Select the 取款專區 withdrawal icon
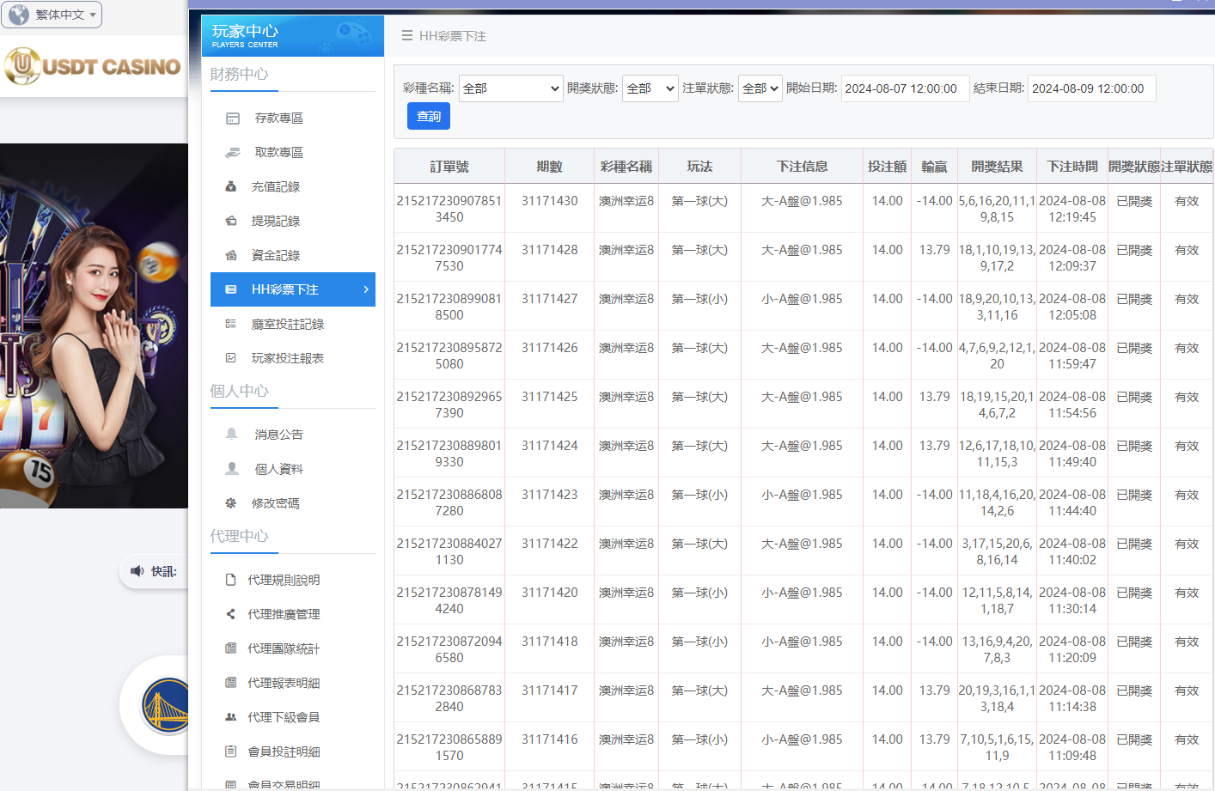 click(x=230, y=152)
